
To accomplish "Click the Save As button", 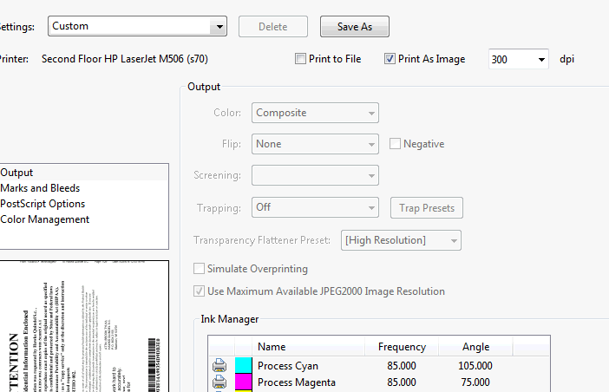I will [x=354, y=27].
